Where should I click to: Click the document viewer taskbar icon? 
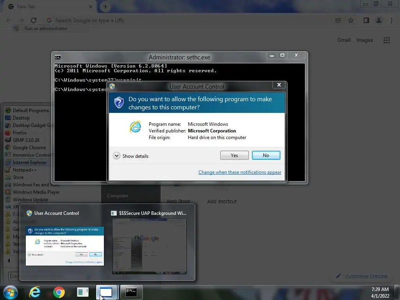[83, 292]
